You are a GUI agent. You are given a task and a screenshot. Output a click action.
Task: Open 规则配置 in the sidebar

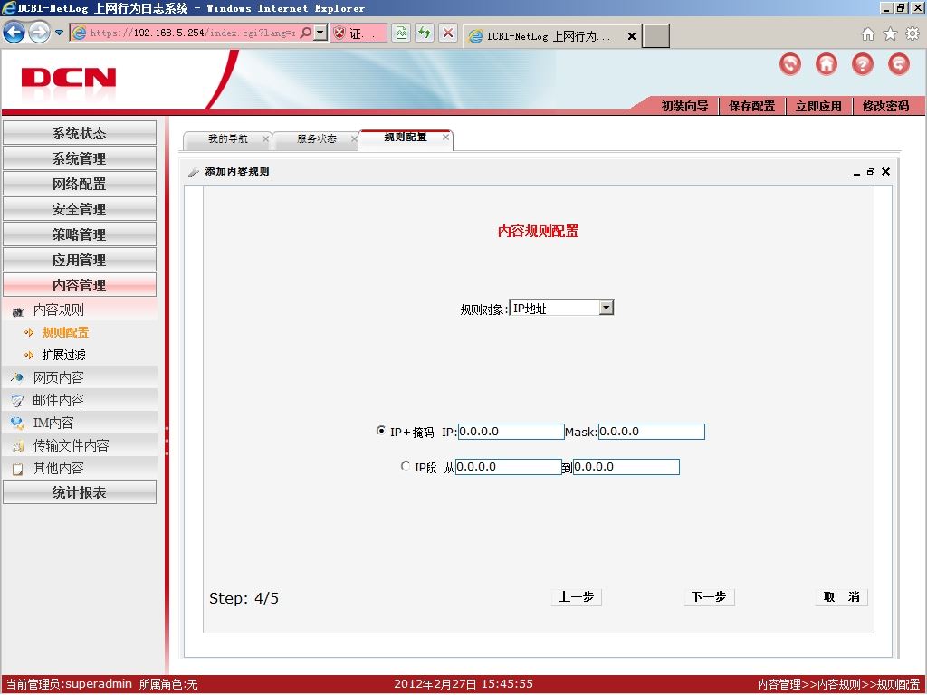[65, 333]
